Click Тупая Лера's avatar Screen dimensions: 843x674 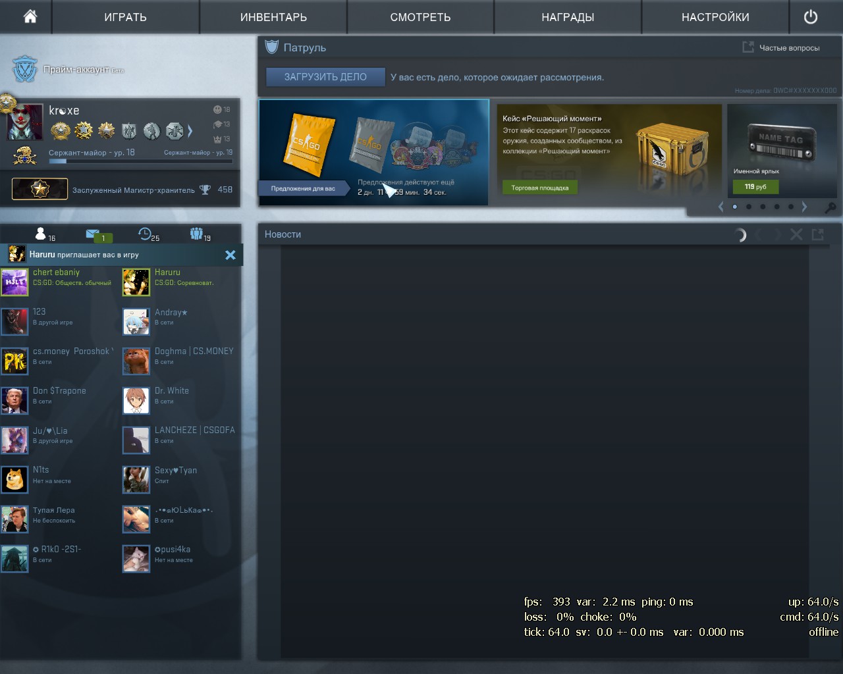pyautogui.click(x=14, y=519)
